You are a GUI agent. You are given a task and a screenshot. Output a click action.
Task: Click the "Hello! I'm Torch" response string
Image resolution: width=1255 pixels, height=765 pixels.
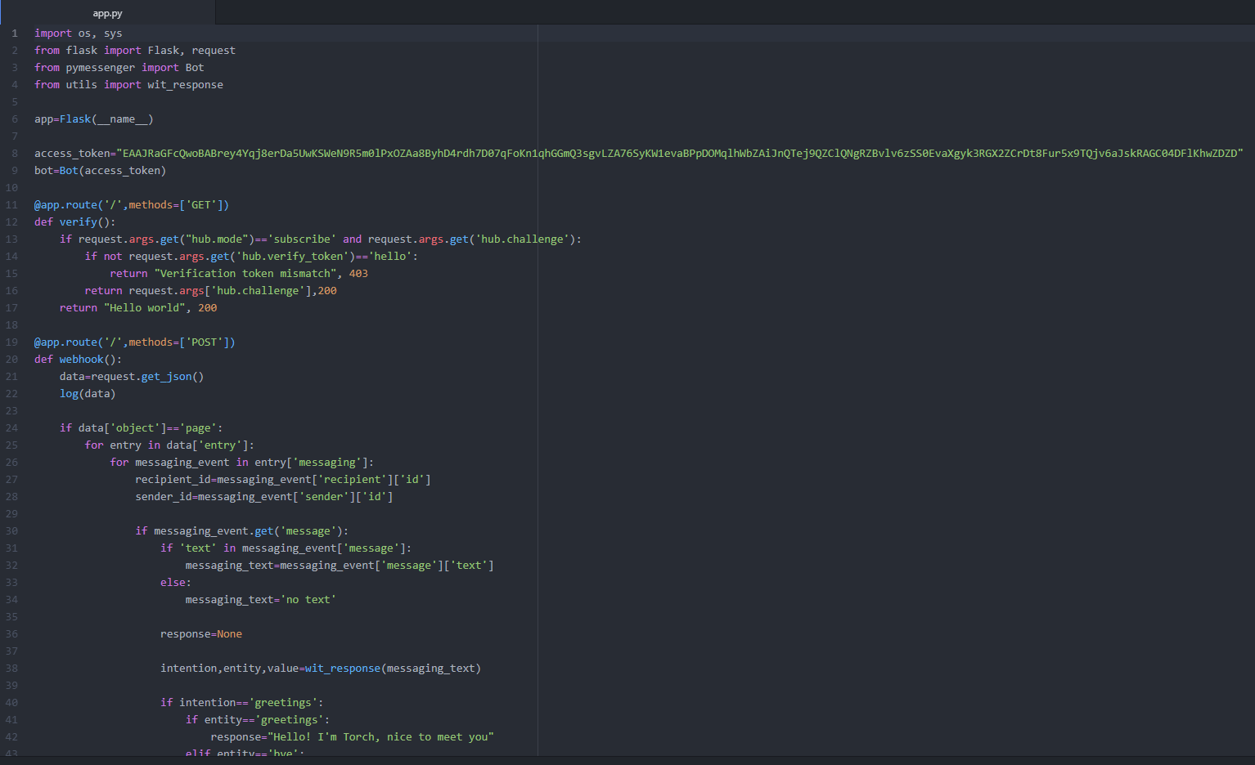[x=380, y=737]
